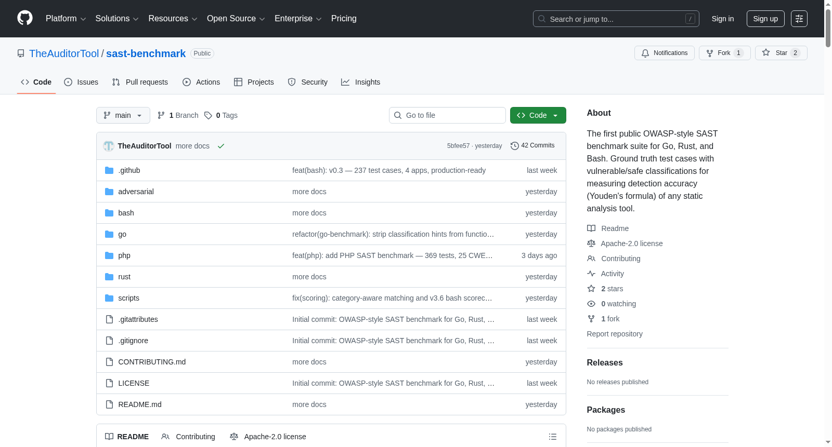Image resolution: width=832 pixels, height=447 pixels.
Task: Expand the Enterprise menu
Action: pos(298,19)
